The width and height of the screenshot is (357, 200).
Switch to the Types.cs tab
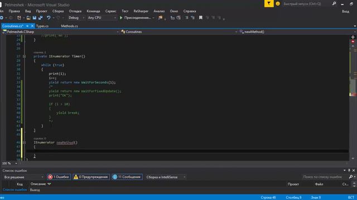click(x=42, y=26)
